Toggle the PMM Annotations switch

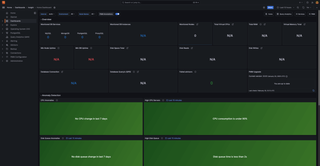[117, 14]
